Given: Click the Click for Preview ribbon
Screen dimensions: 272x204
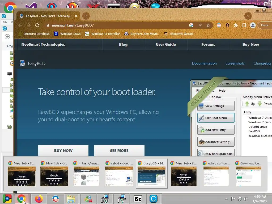Looking at the screenshot, I should pos(203,94).
